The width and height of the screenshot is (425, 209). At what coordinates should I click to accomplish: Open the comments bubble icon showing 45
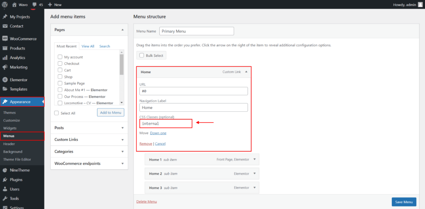pyautogui.click(x=34, y=5)
